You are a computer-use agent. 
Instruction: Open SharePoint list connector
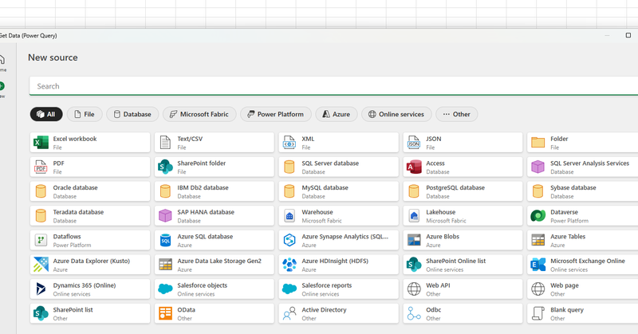90,313
